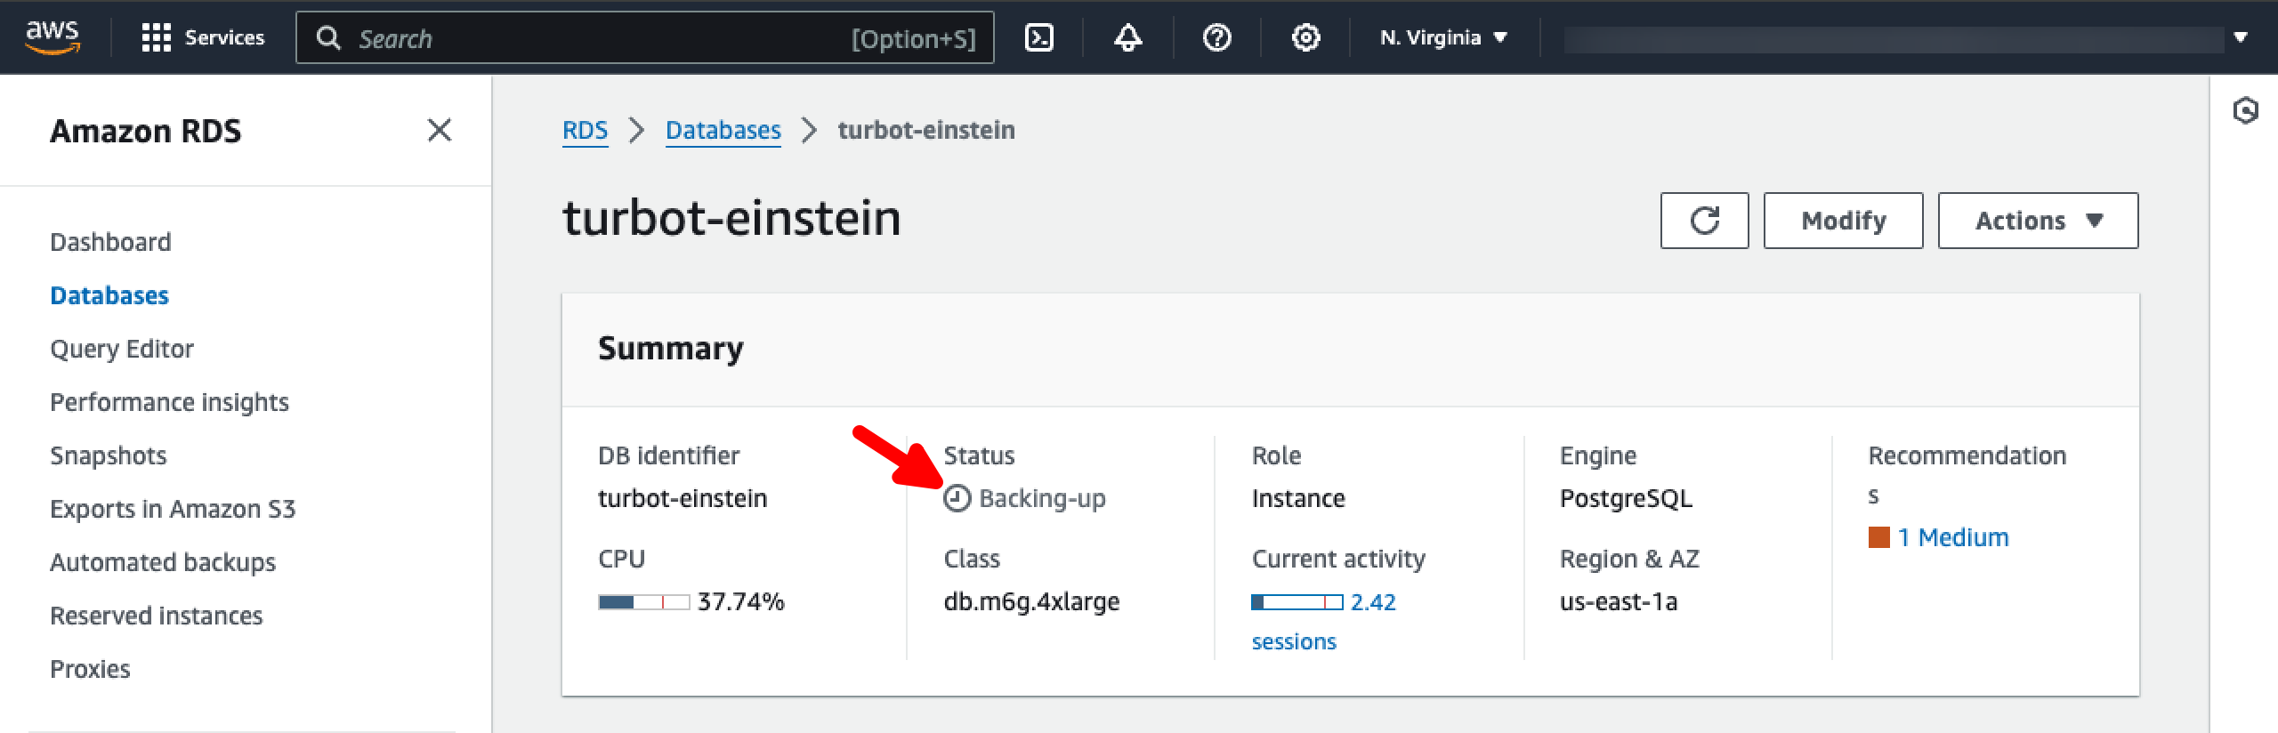
Task: Open Snapshots in the sidebar
Action: 109,455
